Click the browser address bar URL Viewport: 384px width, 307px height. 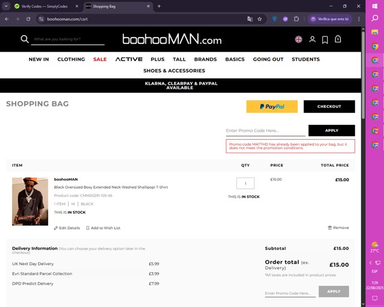click(x=67, y=19)
